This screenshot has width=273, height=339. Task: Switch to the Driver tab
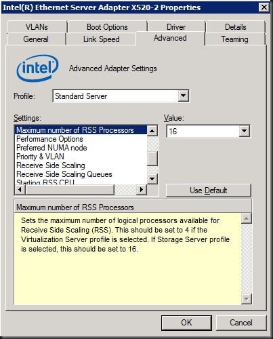176,27
